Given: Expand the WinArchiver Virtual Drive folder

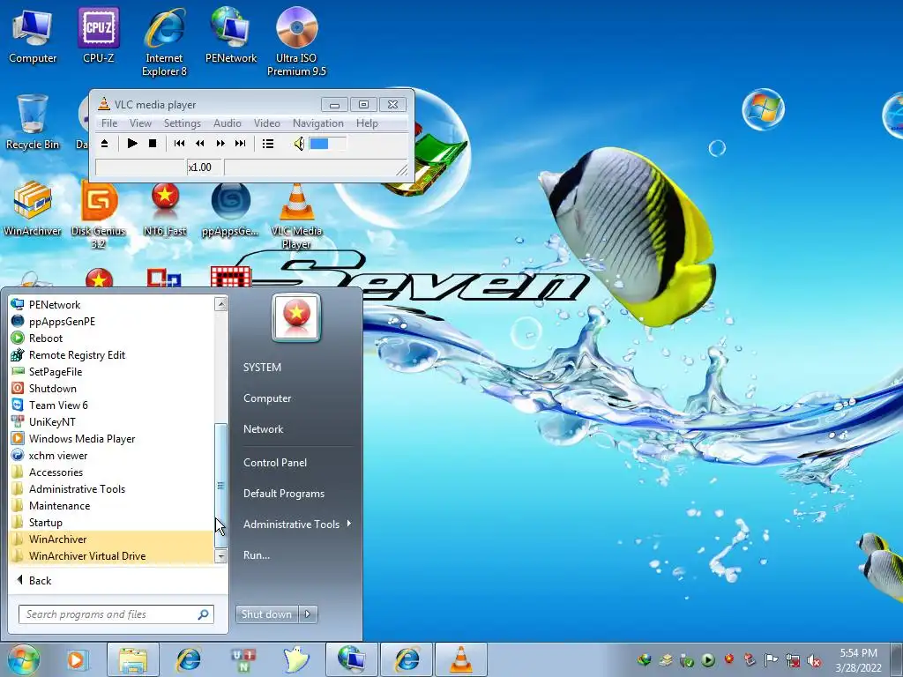Looking at the screenshot, I should 110,555.
